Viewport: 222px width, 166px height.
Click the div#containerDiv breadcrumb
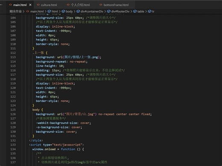click(x=92, y=11)
